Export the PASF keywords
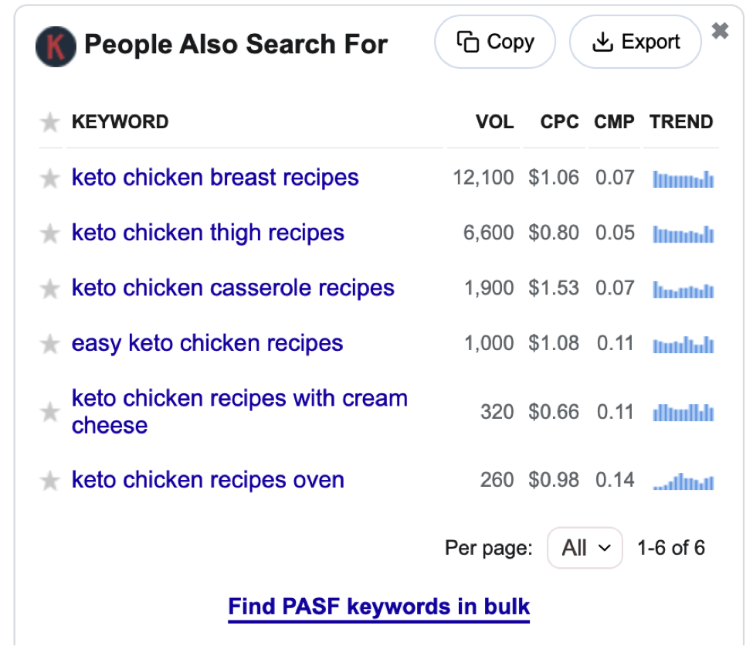This screenshot has height=646, width=753. [636, 42]
